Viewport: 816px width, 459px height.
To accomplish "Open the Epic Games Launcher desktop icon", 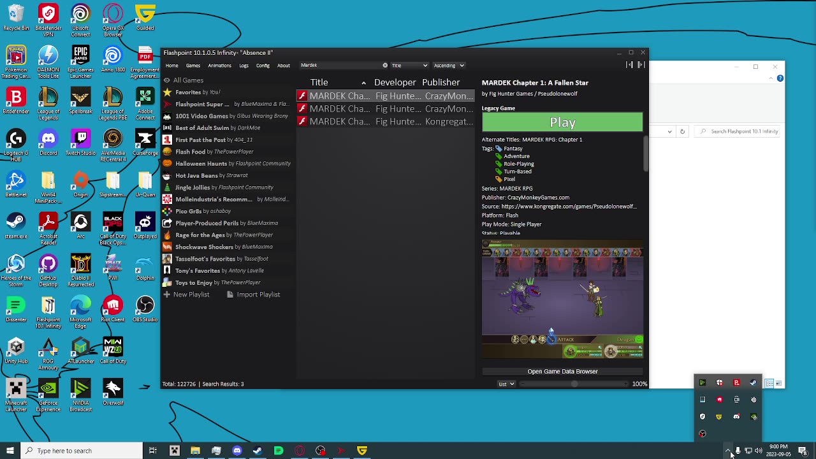I will tap(80, 61).
